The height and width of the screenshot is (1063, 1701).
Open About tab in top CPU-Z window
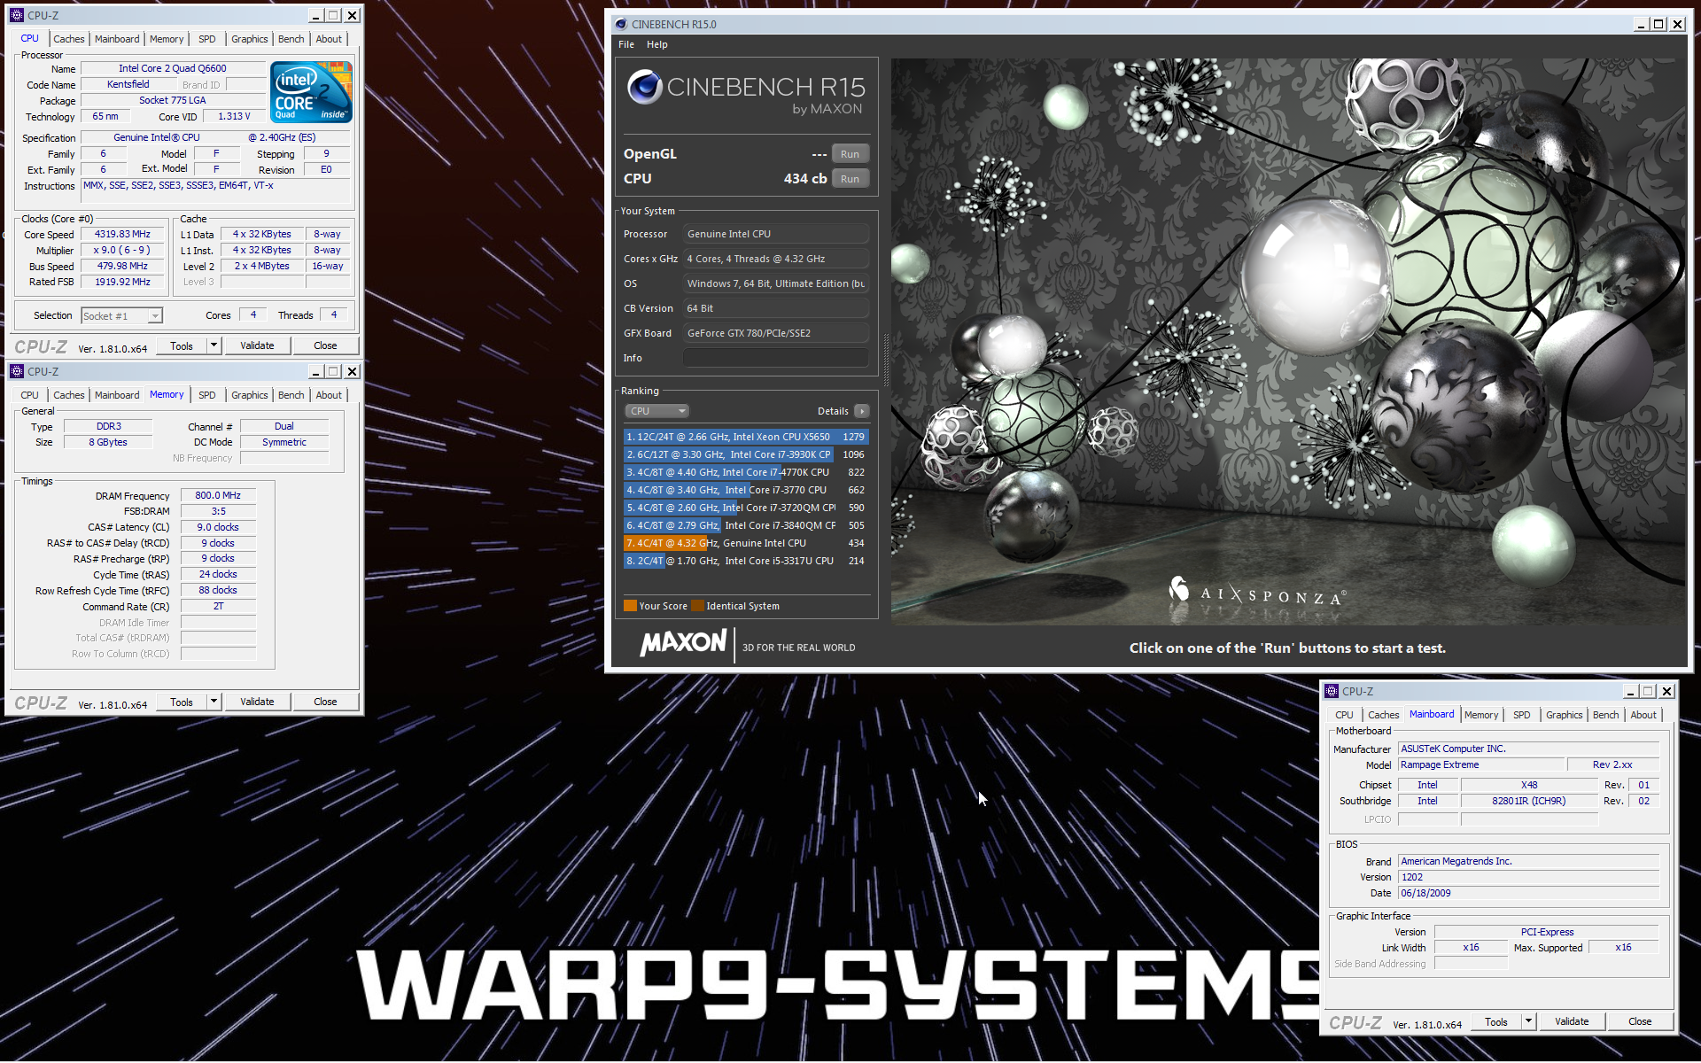(x=329, y=39)
